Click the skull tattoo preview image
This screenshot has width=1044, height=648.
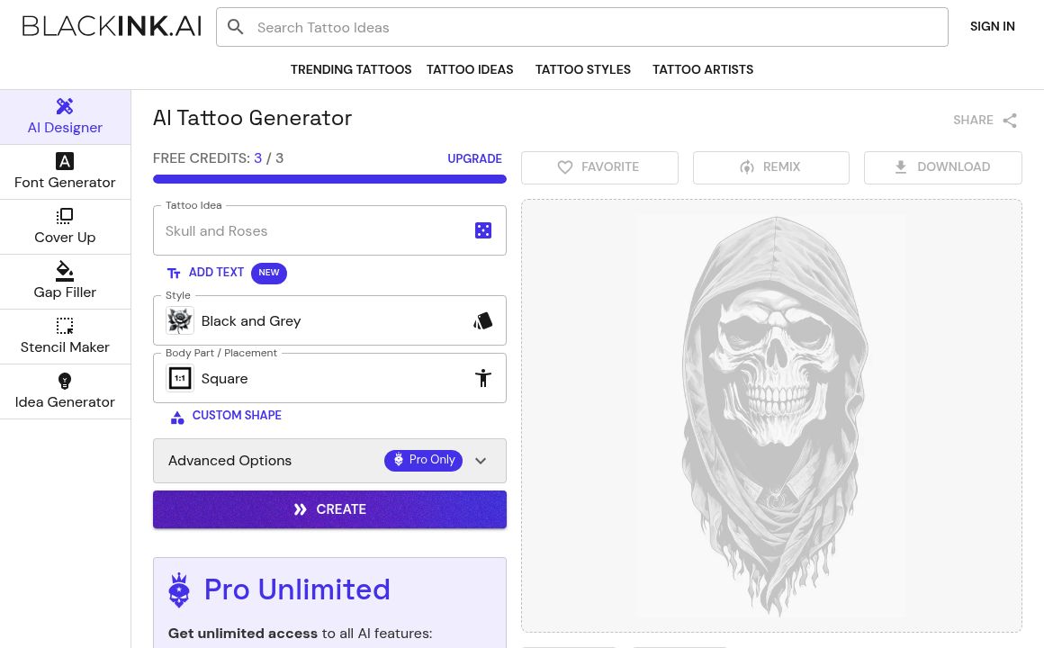click(771, 415)
